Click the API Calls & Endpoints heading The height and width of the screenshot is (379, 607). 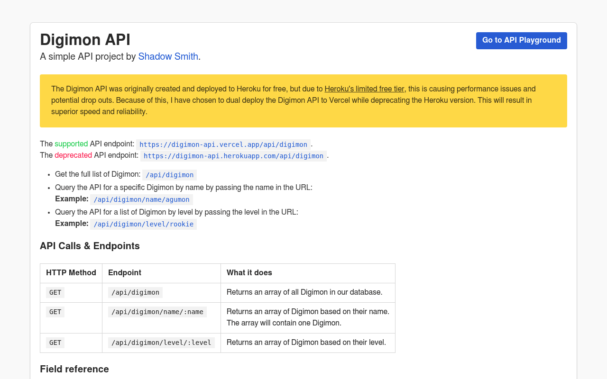[x=90, y=246]
